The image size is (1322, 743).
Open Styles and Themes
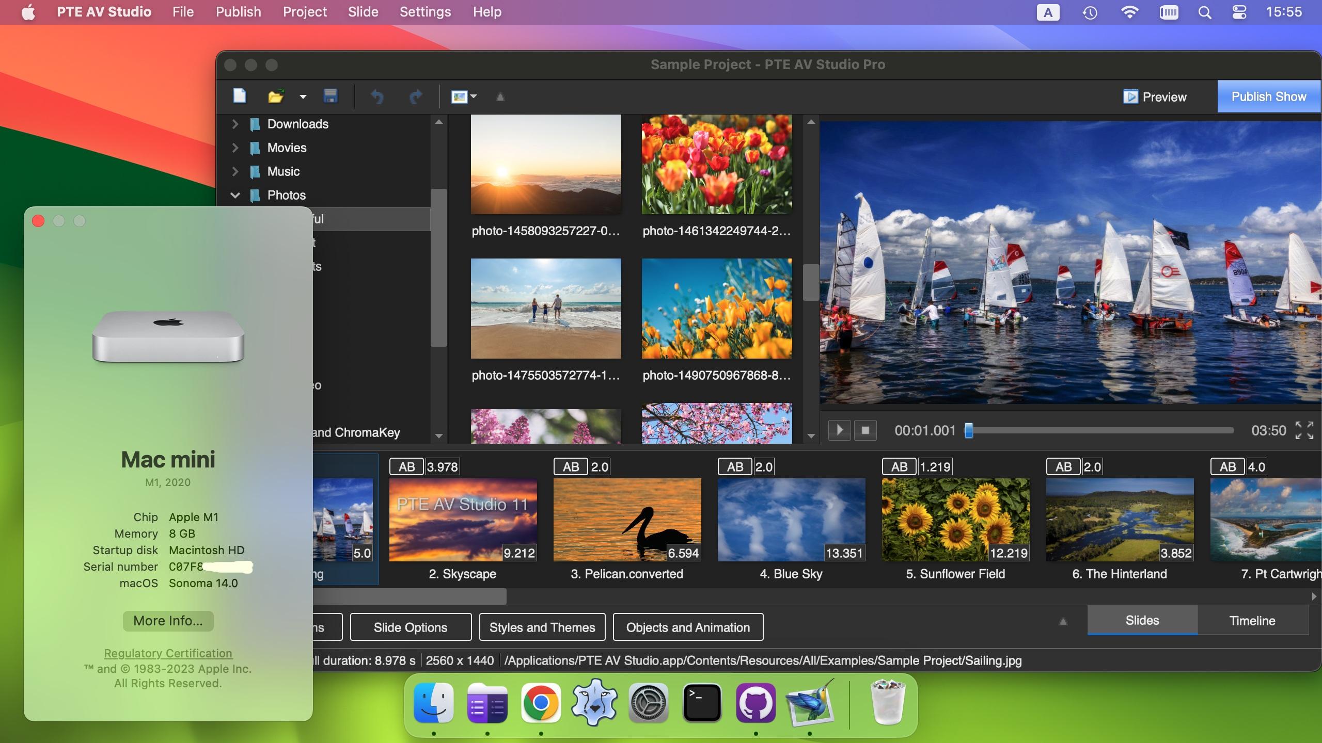(542, 627)
